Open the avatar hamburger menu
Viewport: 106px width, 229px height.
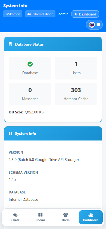coord(94,25)
